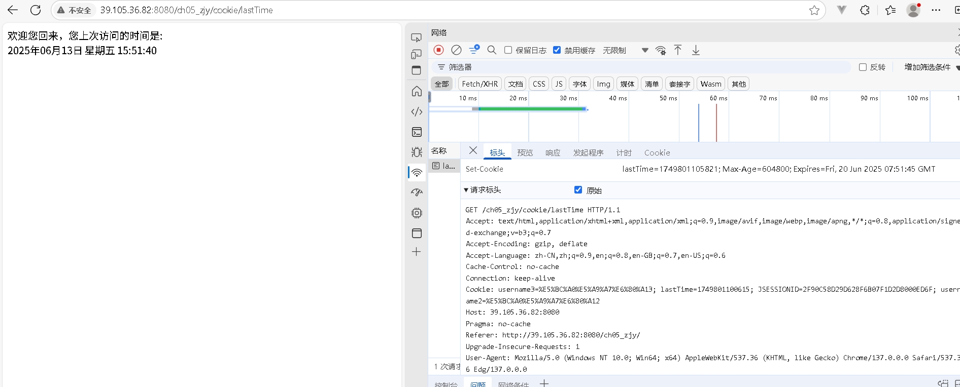Toggle the 原始 raw headers checkbox
Image resolution: width=960 pixels, height=387 pixels.
point(578,190)
